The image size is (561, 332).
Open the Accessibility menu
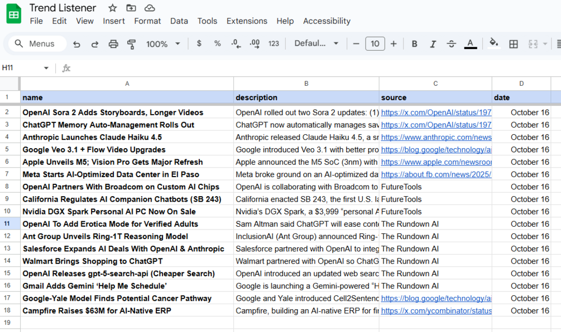[x=327, y=21]
